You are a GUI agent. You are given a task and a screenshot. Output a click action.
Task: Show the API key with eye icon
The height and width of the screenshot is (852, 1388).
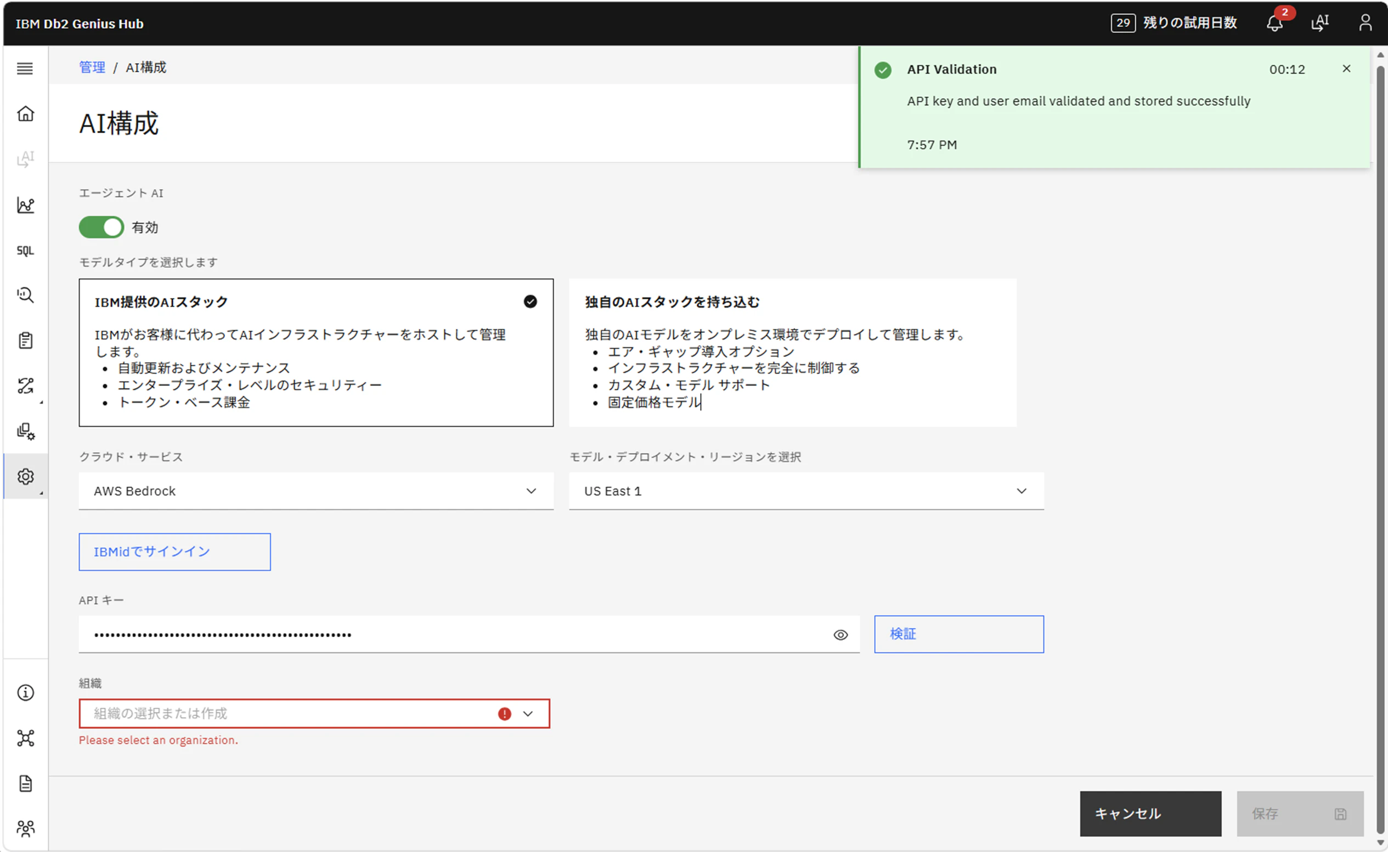pyautogui.click(x=840, y=635)
